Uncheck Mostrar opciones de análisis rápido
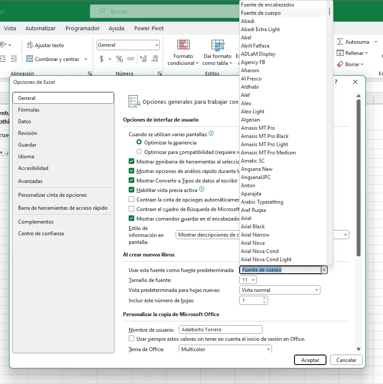The image size is (383, 384). [131, 171]
